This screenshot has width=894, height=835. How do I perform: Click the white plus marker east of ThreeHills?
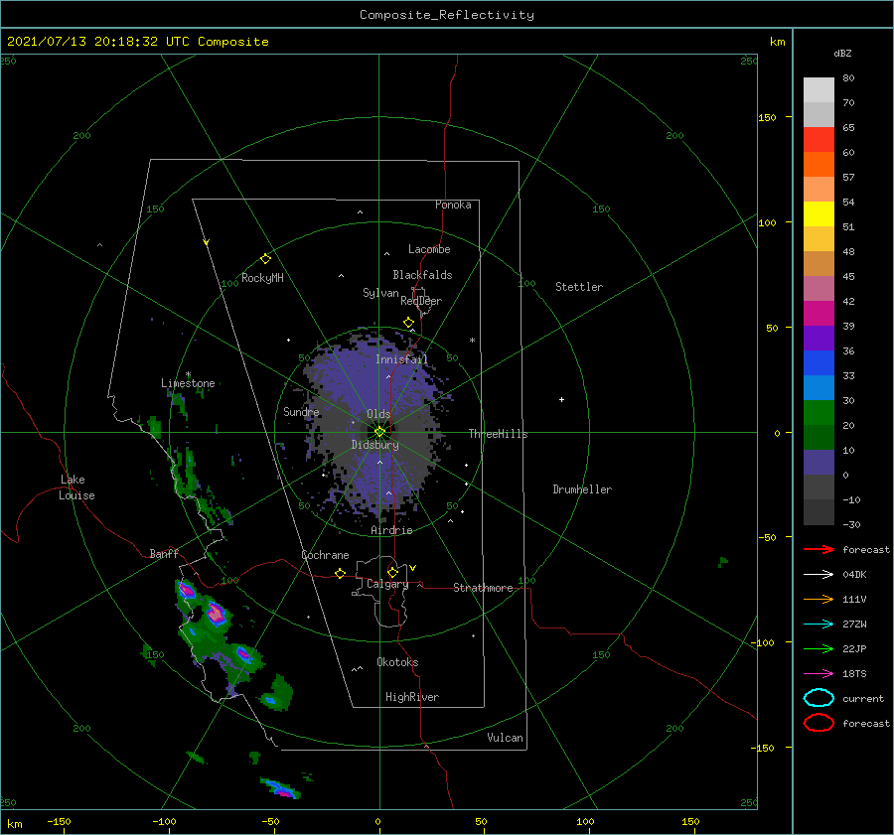(561, 399)
